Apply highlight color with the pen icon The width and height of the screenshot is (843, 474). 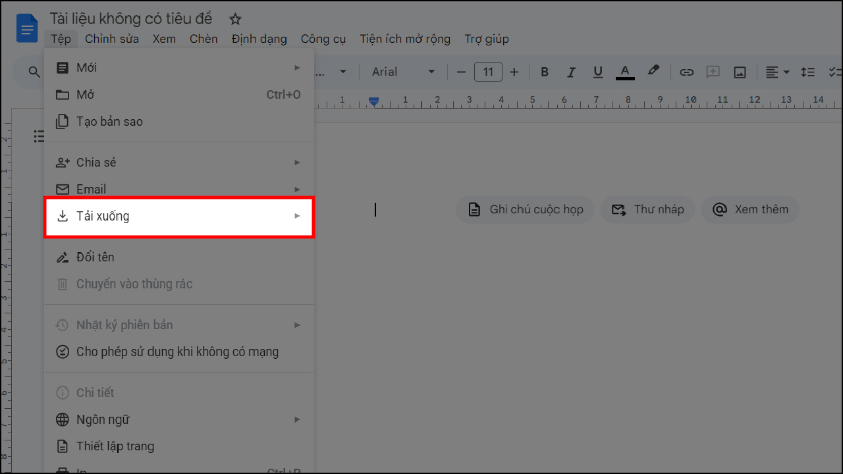[x=653, y=72]
